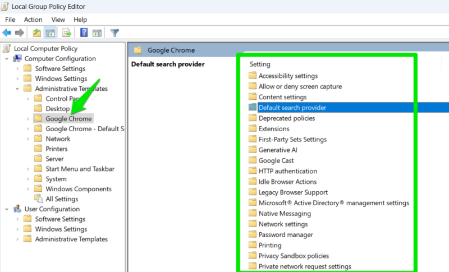
Task: Select Microsoft Active Directory management settings folder
Action: [x=334, y=203]
